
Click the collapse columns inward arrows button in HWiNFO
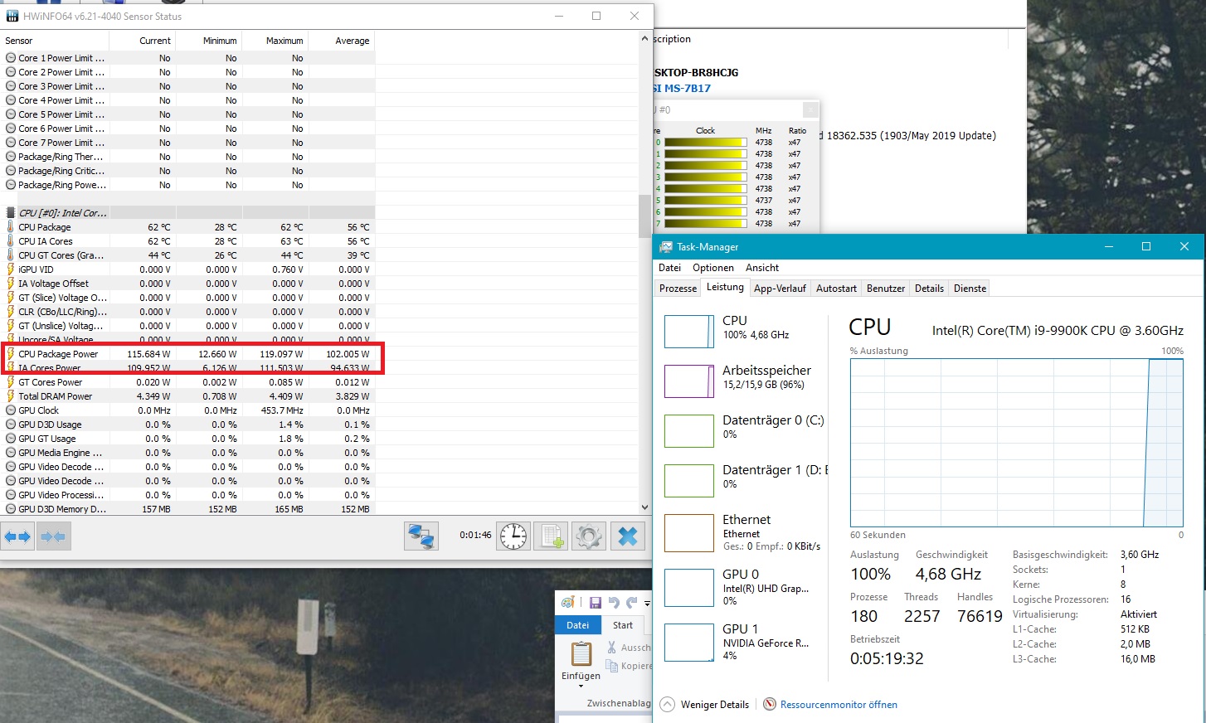tap(53, 536)
